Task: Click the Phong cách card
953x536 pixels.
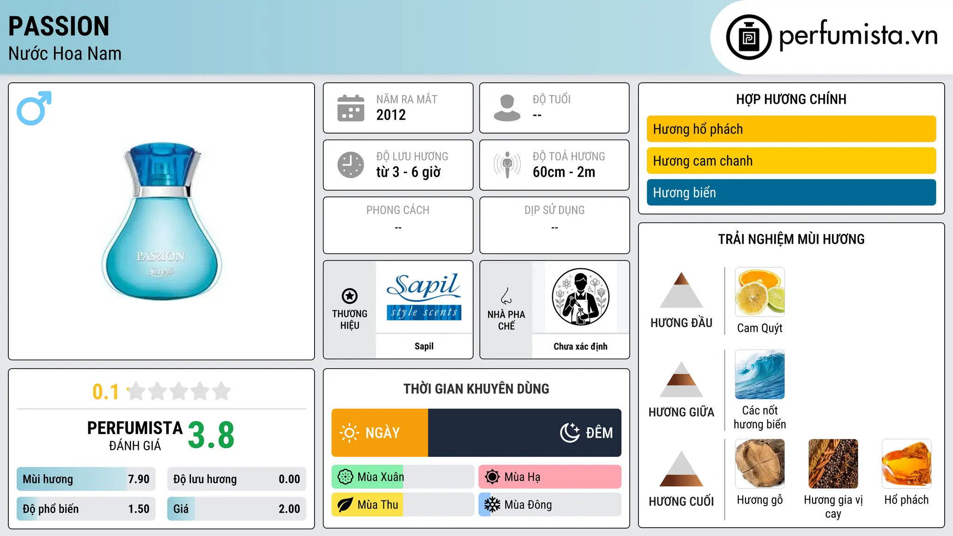Action: [x=398, y=225]
